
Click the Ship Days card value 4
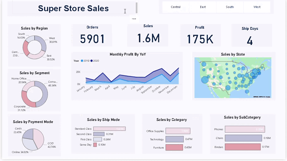[250, 41]
